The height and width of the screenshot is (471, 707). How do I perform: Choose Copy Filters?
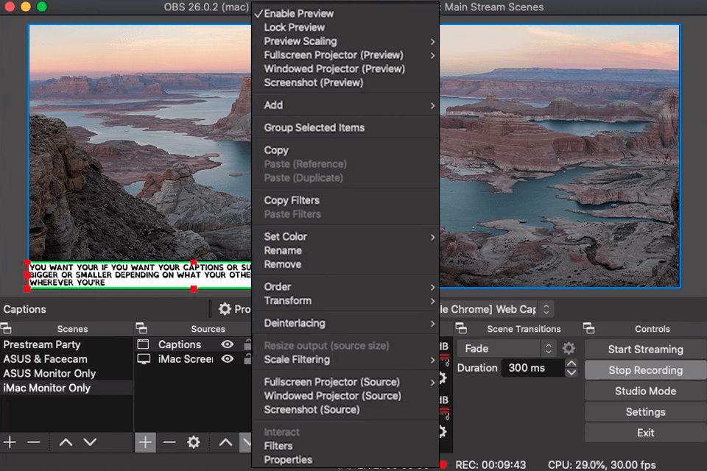point(345,200)
